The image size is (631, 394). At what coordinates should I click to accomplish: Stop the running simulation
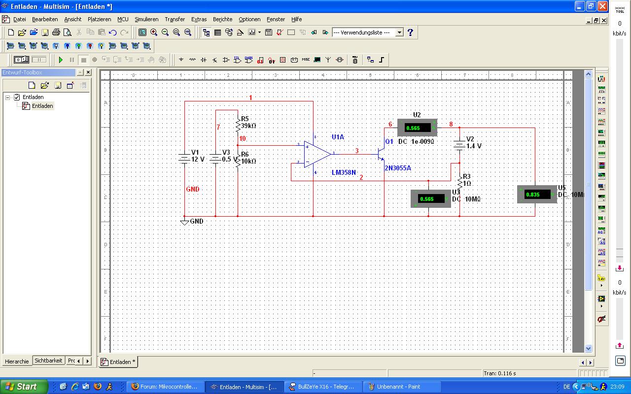(x=84, y=60)
